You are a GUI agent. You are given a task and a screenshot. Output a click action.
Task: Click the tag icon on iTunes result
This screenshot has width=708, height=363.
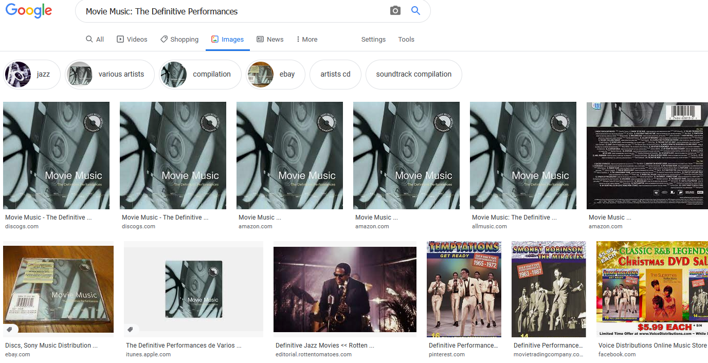pos(130,329)
